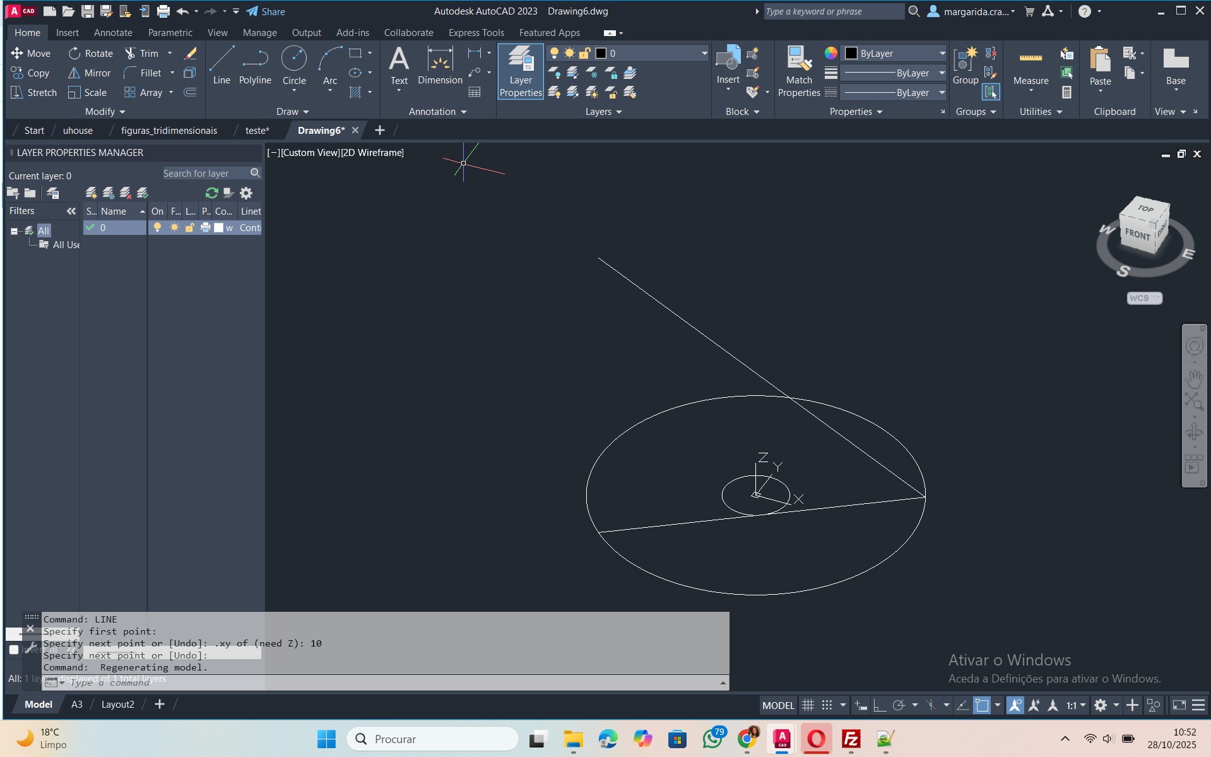This screenshot has width=1211, height=757.
Task: Collapse the Filters tree pane
Action: click(x=71, y=211)
